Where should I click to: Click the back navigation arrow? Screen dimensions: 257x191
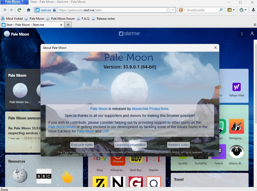(x=5, y=10)
